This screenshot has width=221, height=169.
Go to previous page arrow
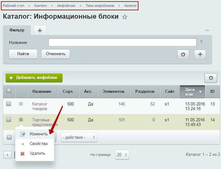(8, 155)
